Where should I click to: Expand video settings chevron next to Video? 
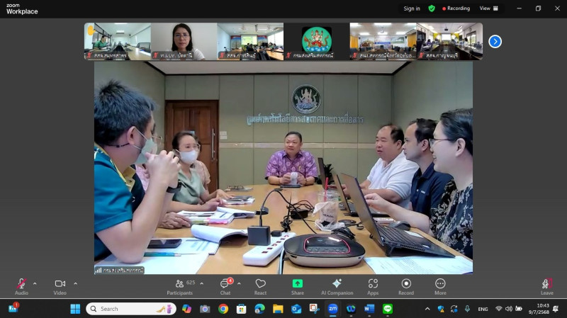pos(75,283)
